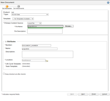Focus the Number field with DOCUMENT_NUMBER
The image size is (110, 101).
[x=37, y=46]
